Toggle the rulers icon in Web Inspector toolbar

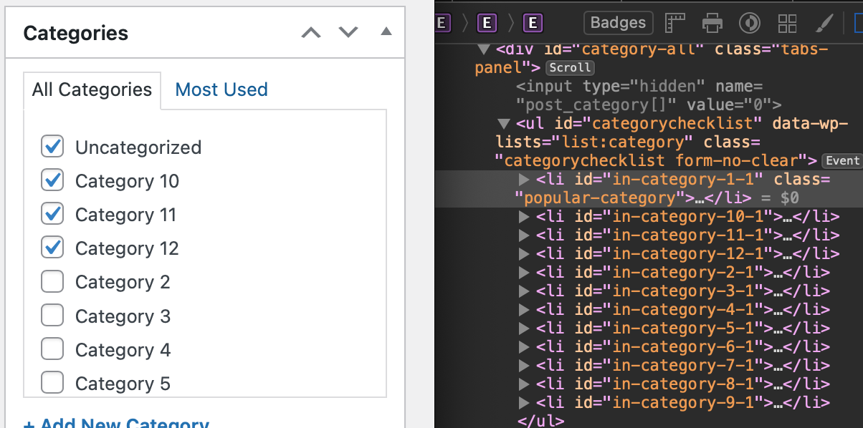point(674,23)
